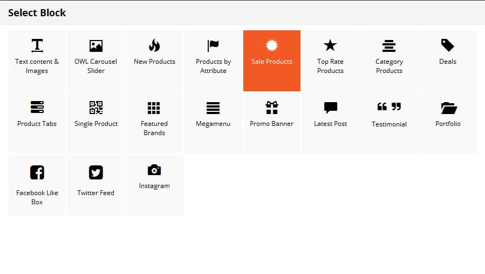The image size is (485, 274).
Task: Choose the Single Product QR code icon
Action: coord(96,108)
